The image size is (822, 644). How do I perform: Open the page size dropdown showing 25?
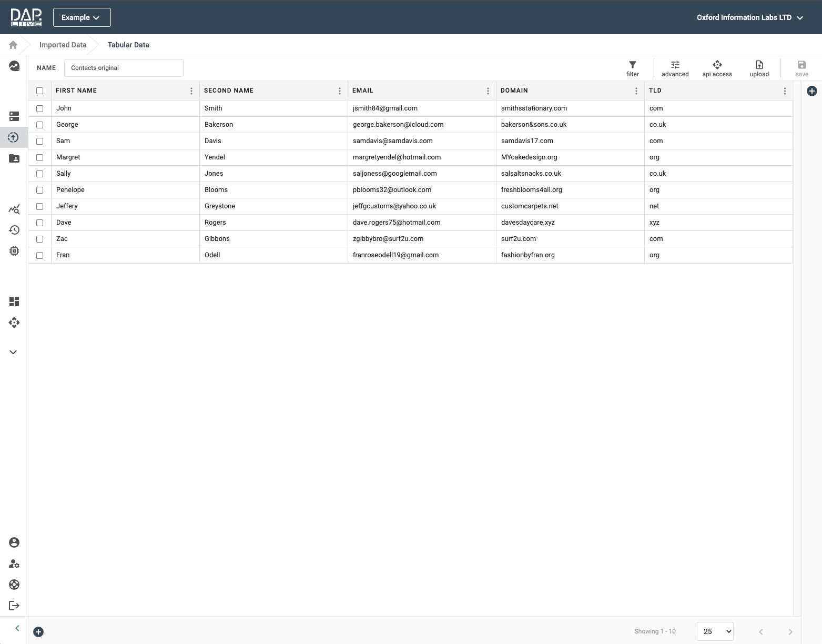tap(715, 631)
